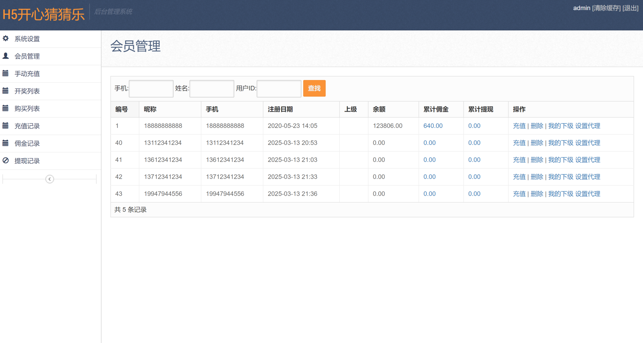
Task: Open the 佣金记录 menu item
Action: 27,144
